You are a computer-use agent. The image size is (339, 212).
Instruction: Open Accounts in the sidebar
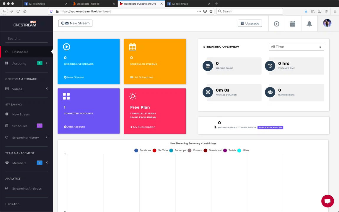[x=19, y=63]
